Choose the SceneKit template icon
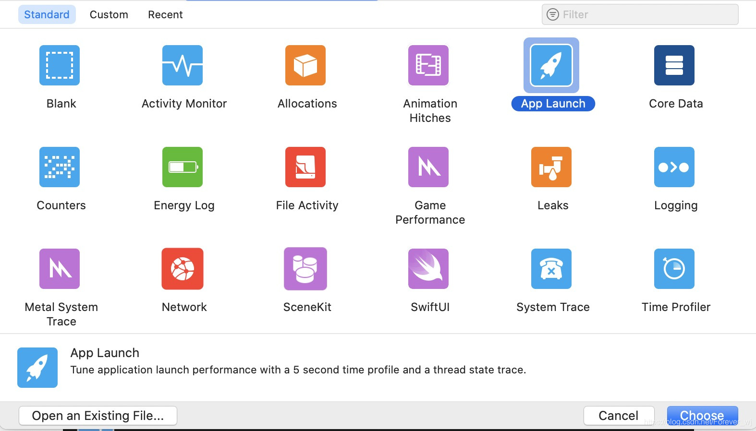 [305, 269]
